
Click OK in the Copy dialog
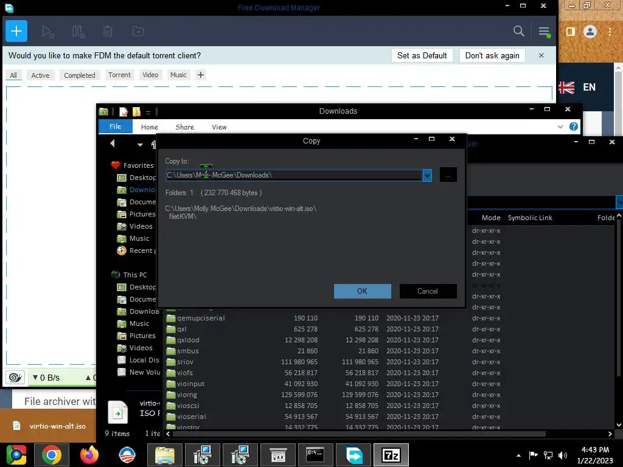click(x=363, y=291)
